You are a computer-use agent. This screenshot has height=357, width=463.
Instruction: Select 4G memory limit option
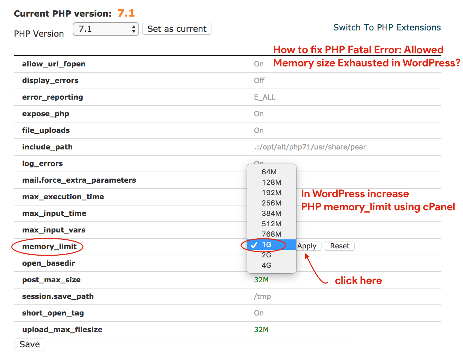(x=266, y=265)
